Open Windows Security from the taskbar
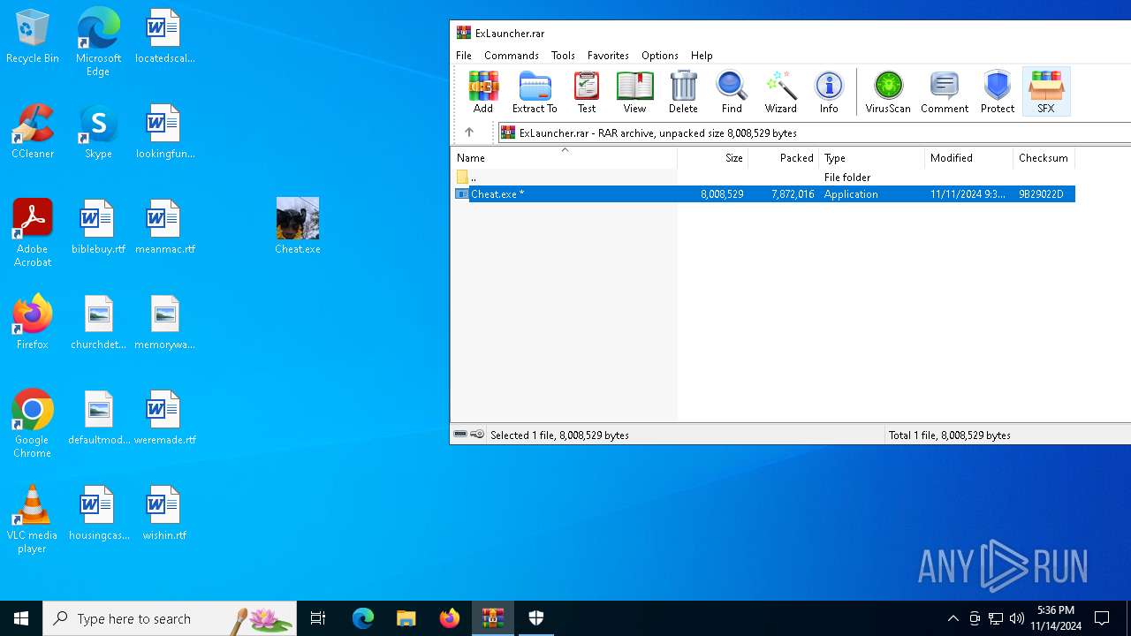The image size is (1131, 636). tap(536, 618)
